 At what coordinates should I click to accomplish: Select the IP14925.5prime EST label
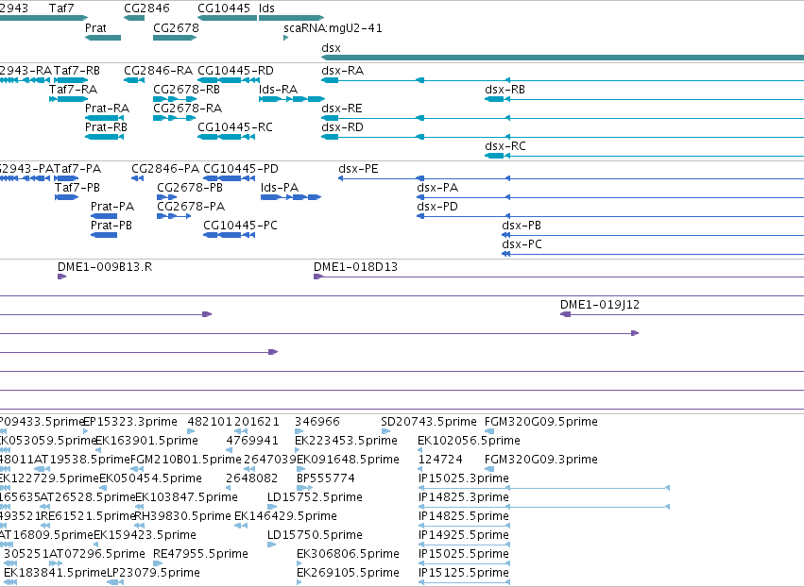pos(464,535)
